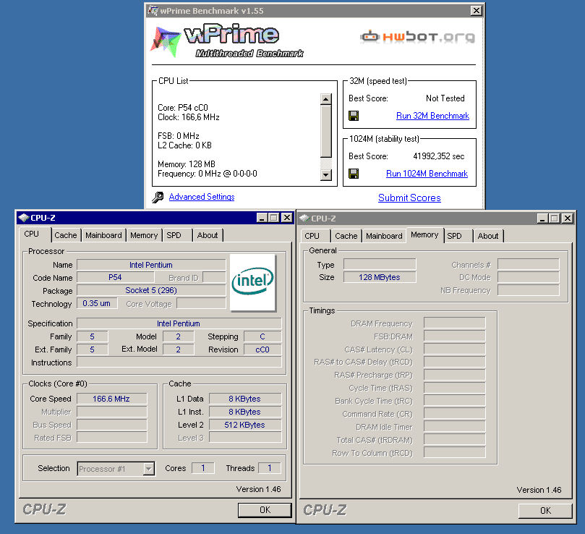Image resolution: width=585 pixels, height=534 pixels.
Task: Click the CPU List scrollbar thumb
Action: pos(325,132)
